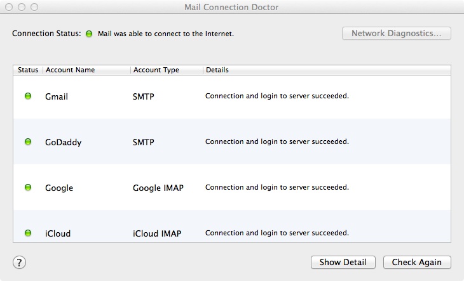464x281 pixels.
Task: Click the Gmail connection succeeded details text
Action: click(277, 96)
